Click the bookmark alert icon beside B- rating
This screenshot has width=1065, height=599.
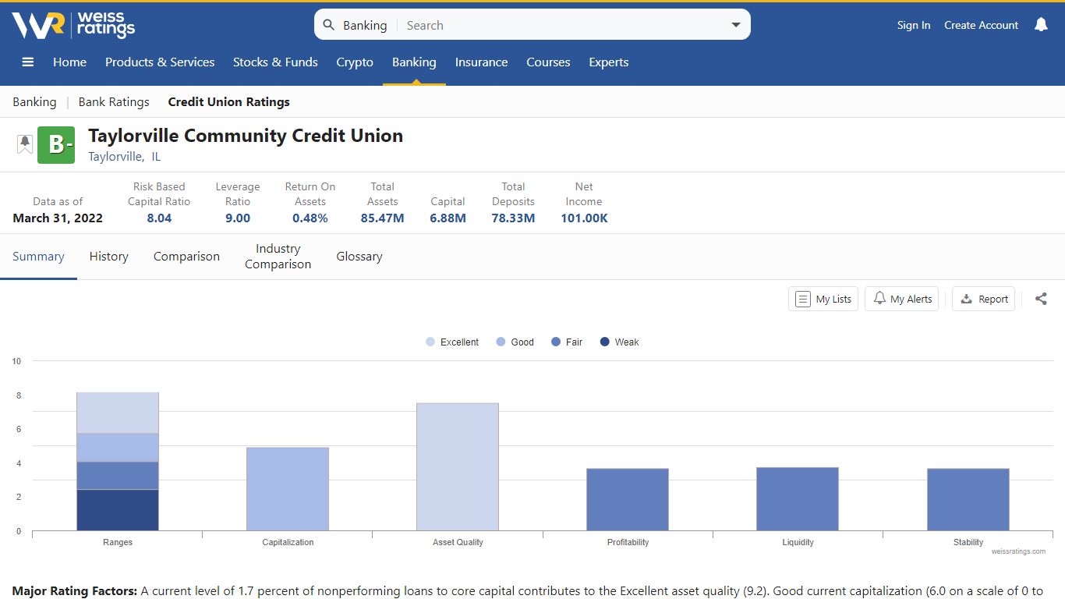[25, 144]
